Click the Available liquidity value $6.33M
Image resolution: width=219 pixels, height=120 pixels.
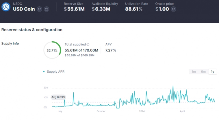101,9
